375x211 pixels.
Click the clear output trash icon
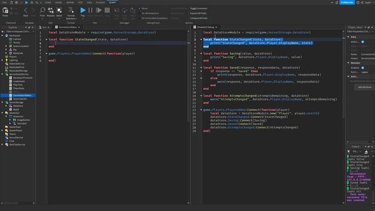click(366, 152)
